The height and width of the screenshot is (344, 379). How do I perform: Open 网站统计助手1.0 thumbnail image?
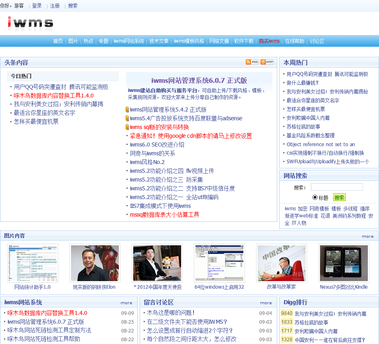[x=33, y=263]
